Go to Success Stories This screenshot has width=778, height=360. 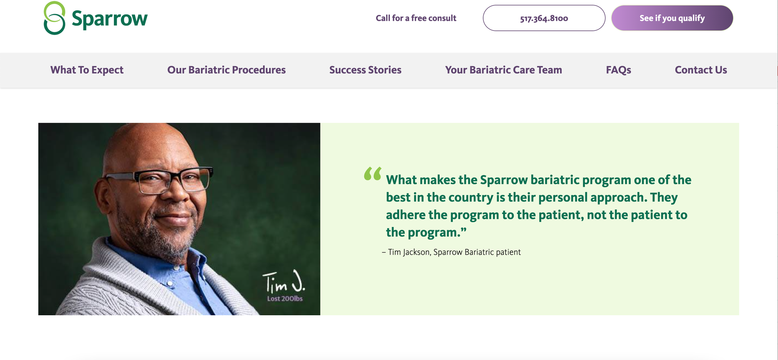tap(365, 70)
